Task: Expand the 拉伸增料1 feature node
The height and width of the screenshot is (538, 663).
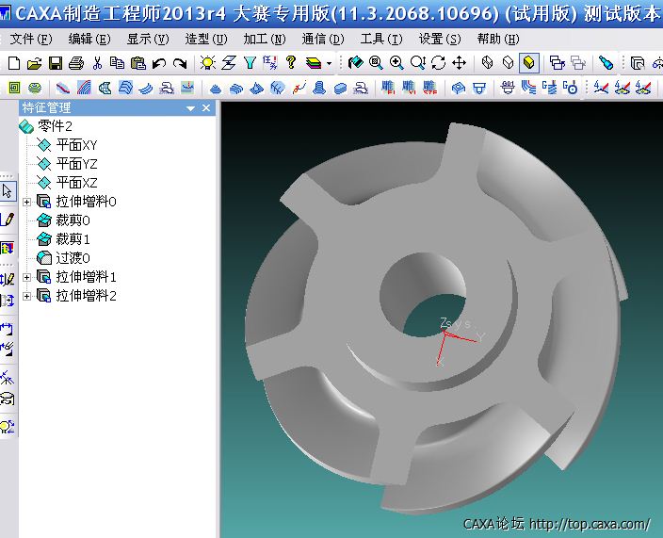Action: (x=26, y=277)
